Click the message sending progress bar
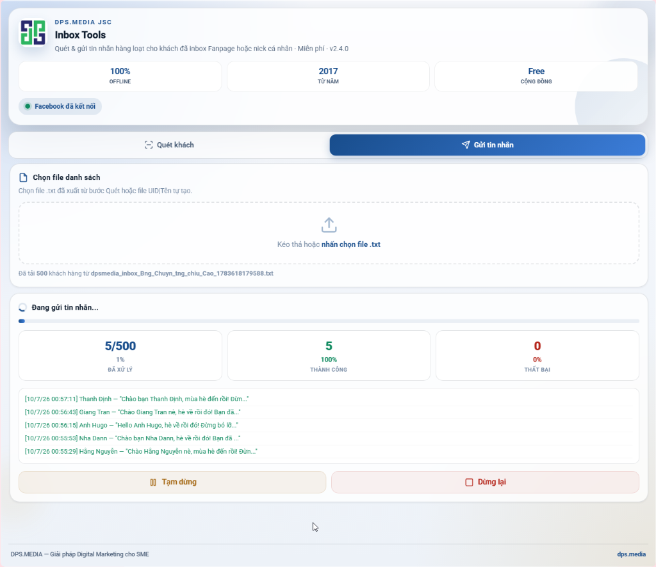Viewport: 656px width, 567px height. coord(329,321)
